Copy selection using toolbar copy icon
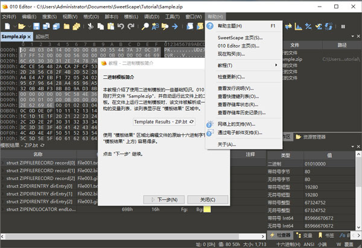The height and width of the screenshot is (248, 362). click(101, 26)
